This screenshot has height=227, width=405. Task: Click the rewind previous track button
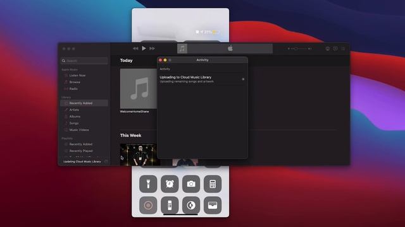point(135,49)
